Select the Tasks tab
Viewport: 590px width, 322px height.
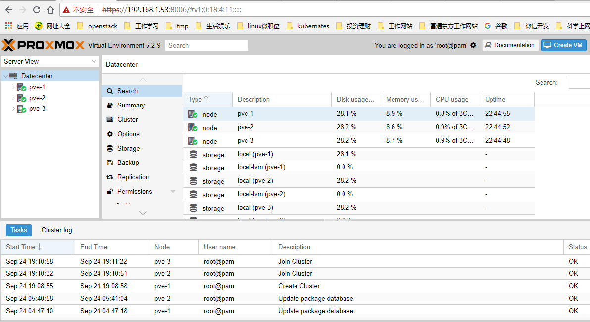(18, 230)
